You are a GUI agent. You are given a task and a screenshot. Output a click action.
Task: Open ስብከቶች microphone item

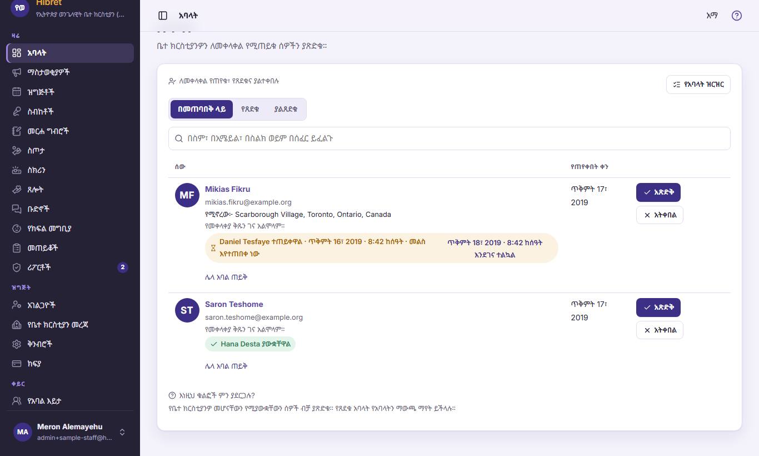pyautogui.click(x=70, y=111)
